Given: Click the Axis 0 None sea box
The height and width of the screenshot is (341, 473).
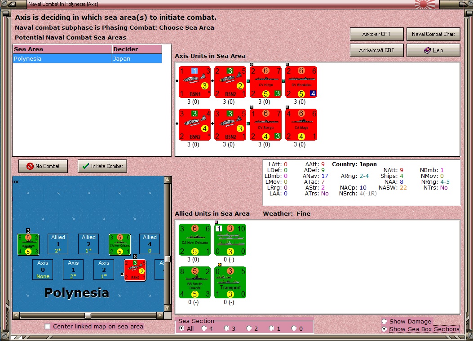Looking at the screenshot, I should click(43, 270).
